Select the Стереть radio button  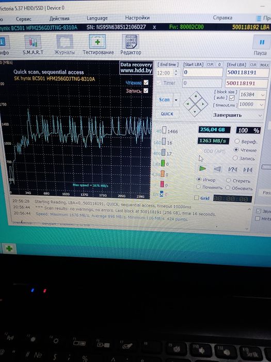(228, 180)
